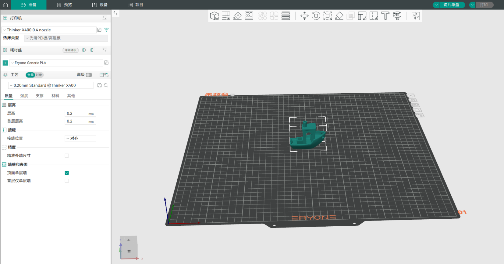Click the Auto orient toolbar icon
The height and width of the screenshot is (264, 504).
click(237, 16)
